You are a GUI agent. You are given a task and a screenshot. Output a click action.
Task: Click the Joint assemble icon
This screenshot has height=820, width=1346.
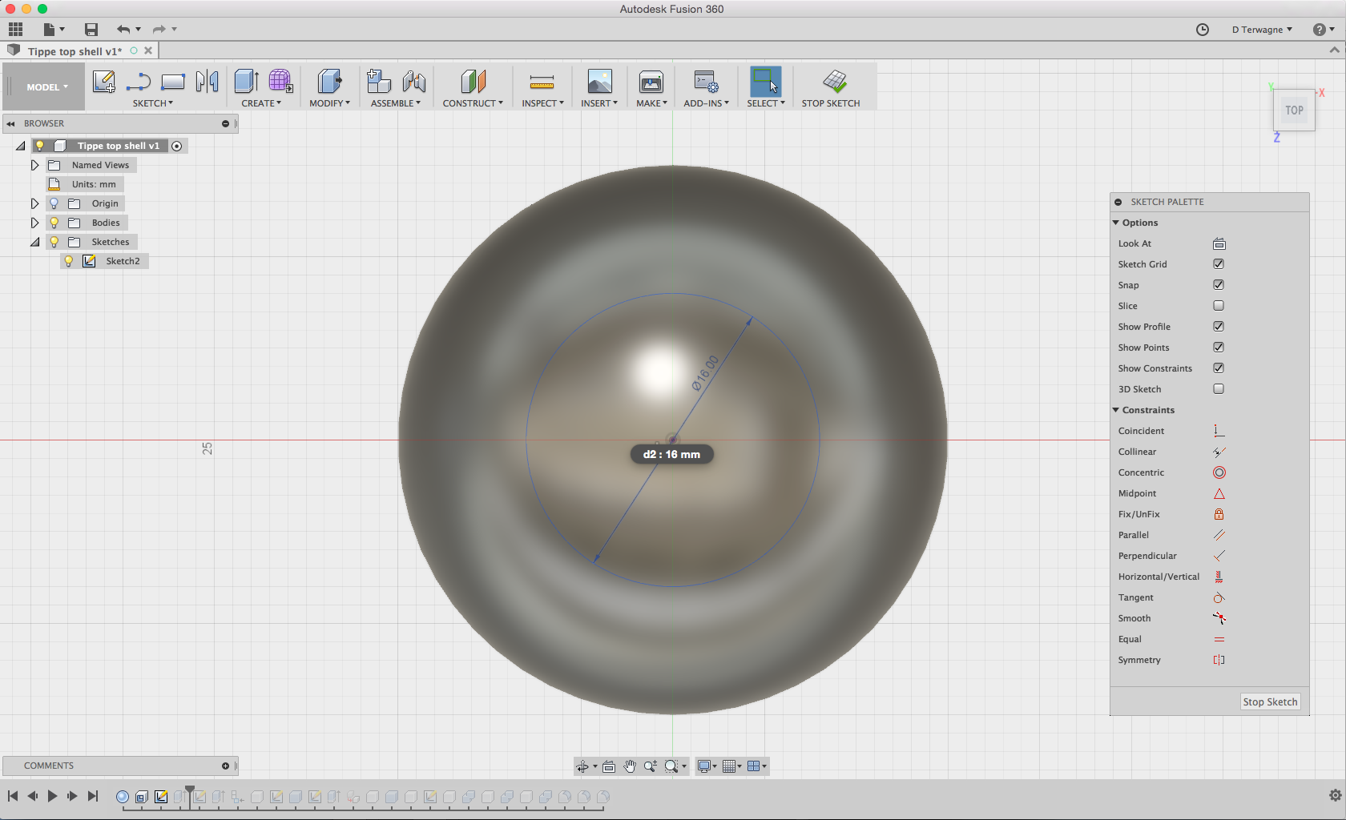[414, 81]
